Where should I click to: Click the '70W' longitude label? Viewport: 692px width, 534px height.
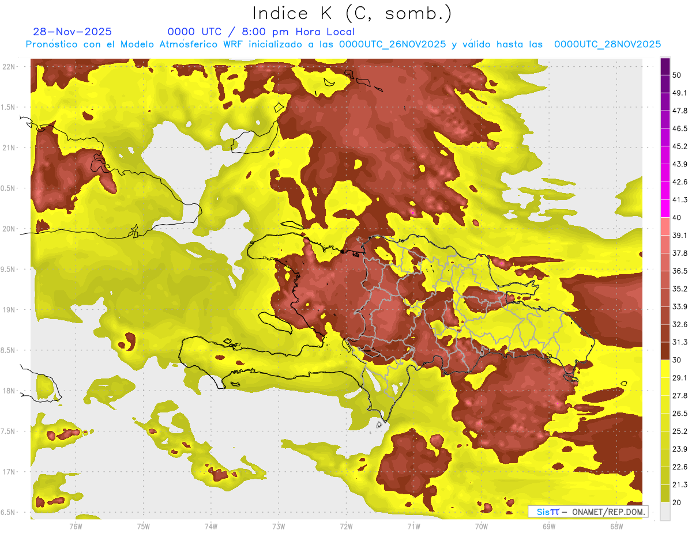482,526
